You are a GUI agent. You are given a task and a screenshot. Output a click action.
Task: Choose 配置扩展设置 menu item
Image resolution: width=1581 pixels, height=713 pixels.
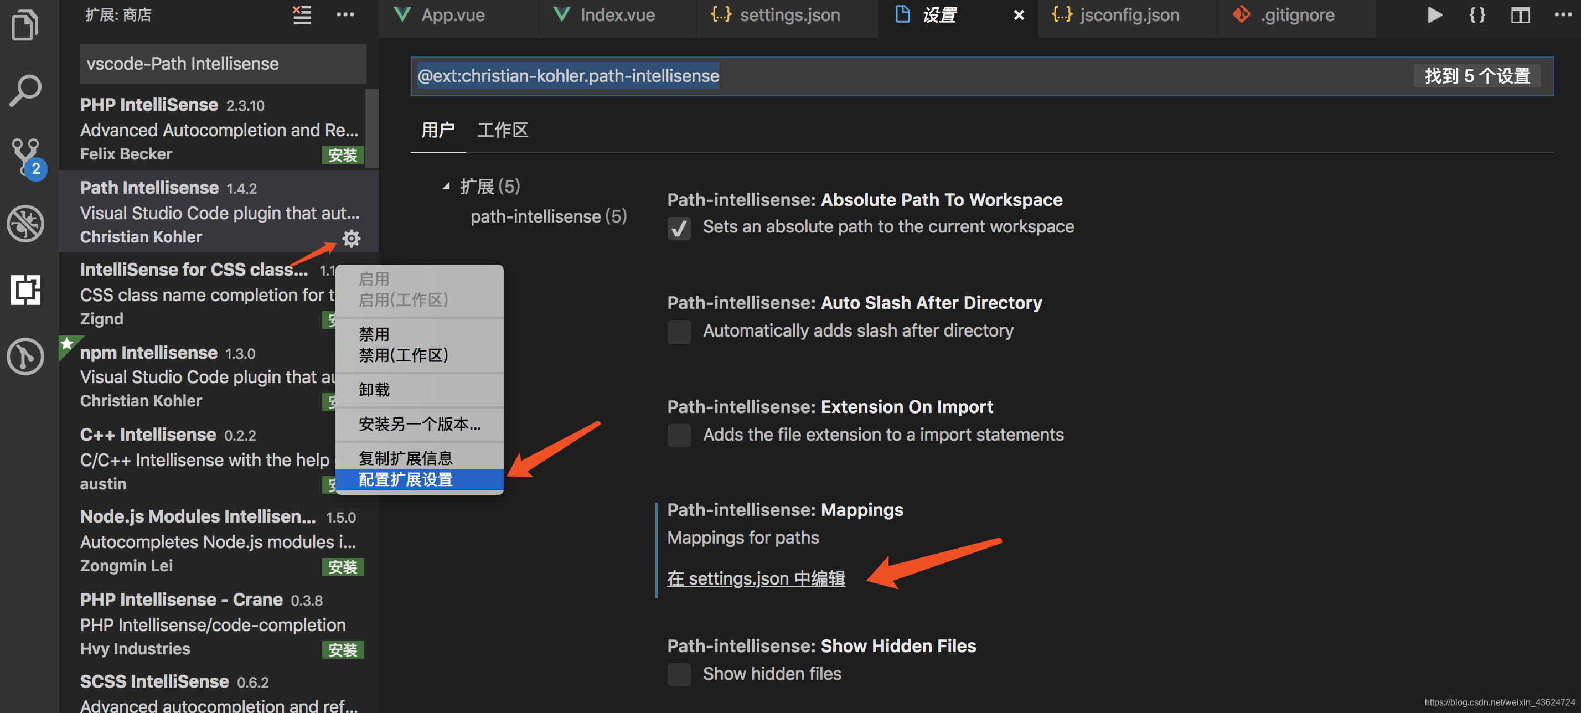[x=419, y=479]
